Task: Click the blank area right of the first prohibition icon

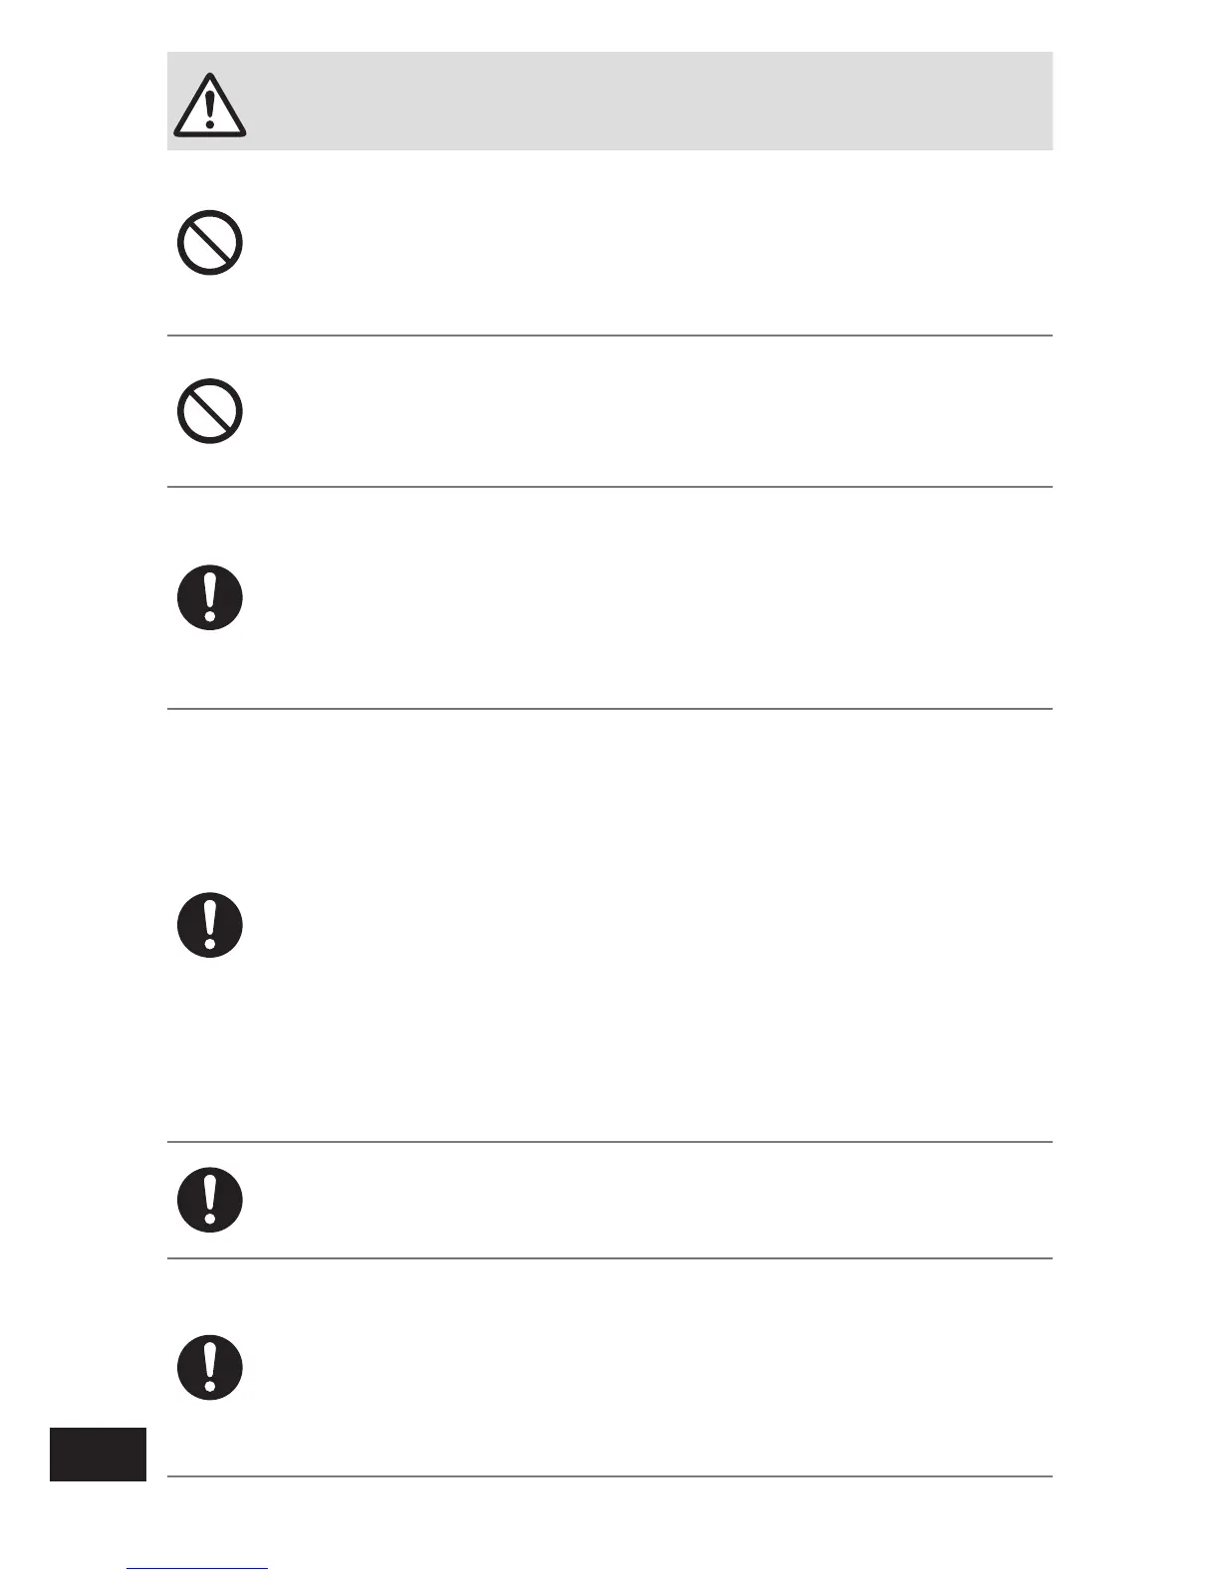Action: (647, 243)
